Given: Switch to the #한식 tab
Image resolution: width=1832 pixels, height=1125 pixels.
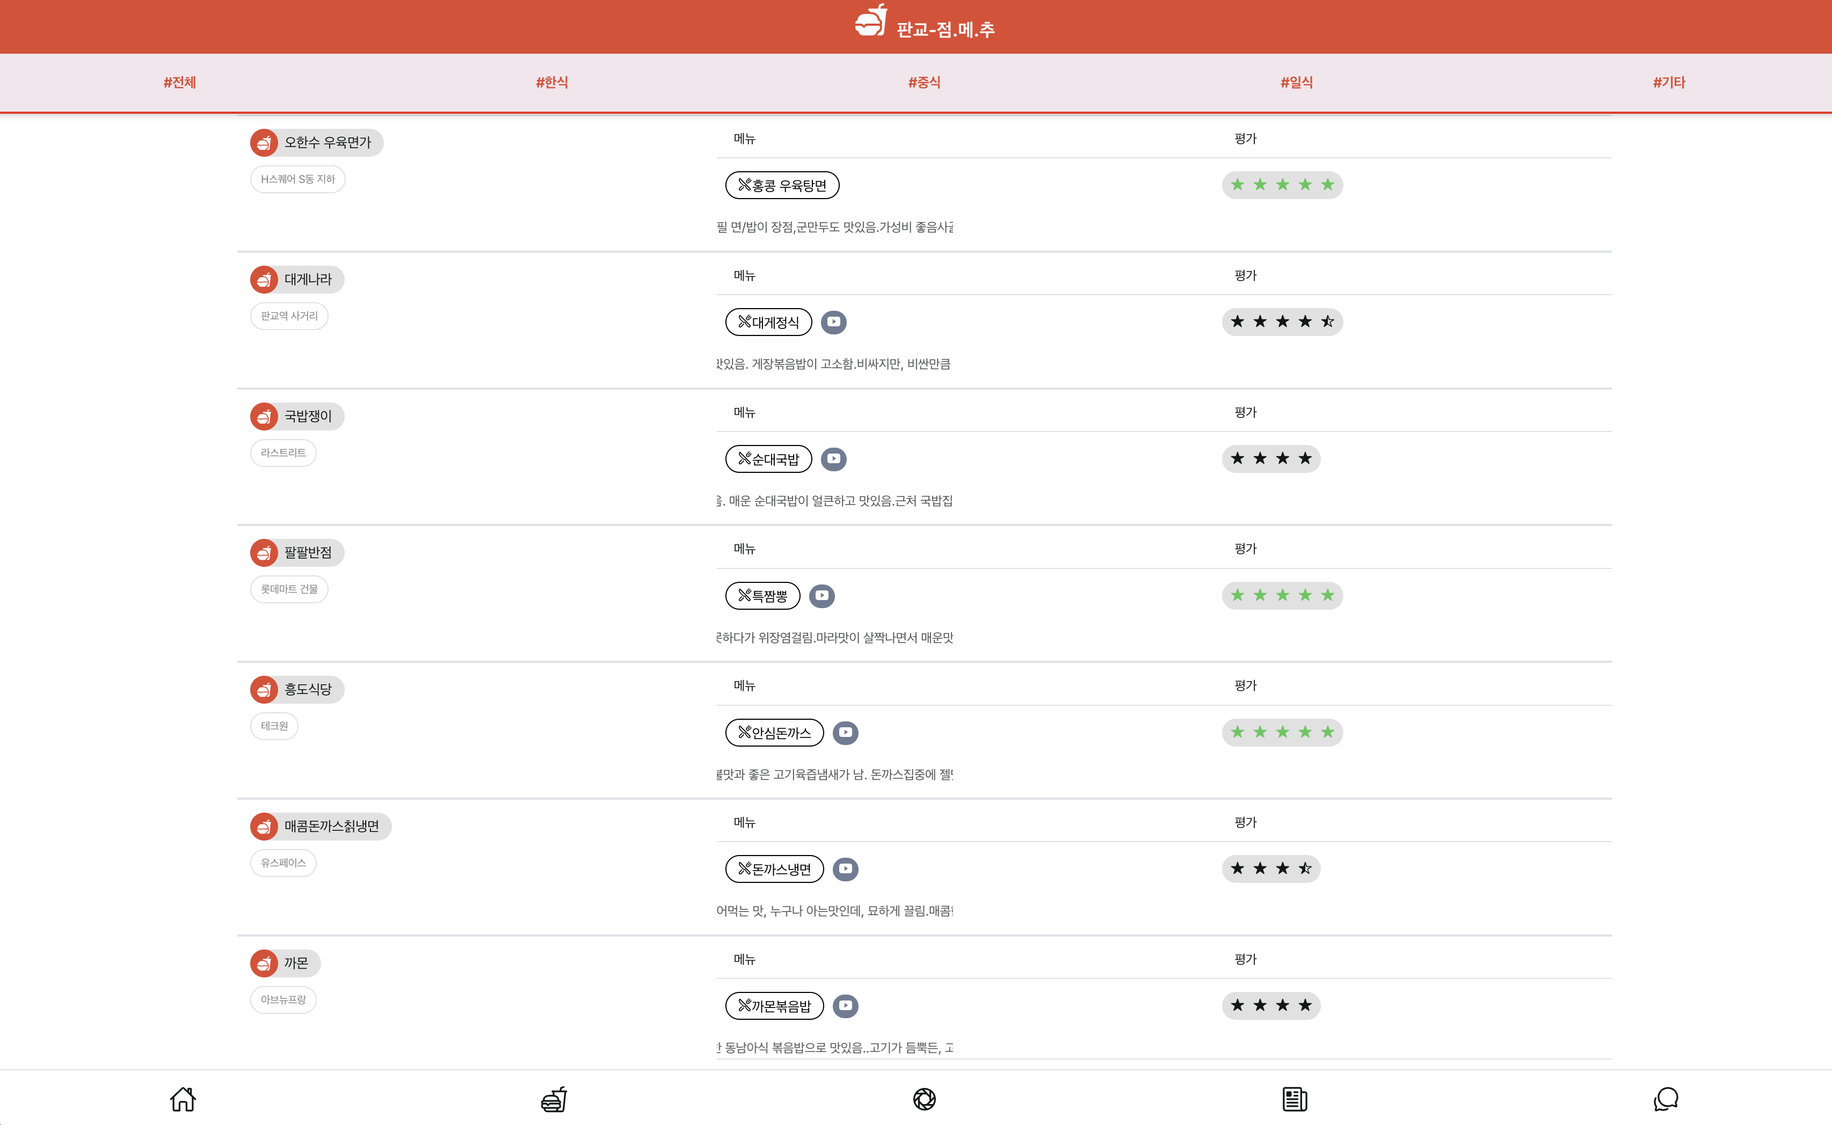Looking at the screenshot, I should (x=552, y=83).
